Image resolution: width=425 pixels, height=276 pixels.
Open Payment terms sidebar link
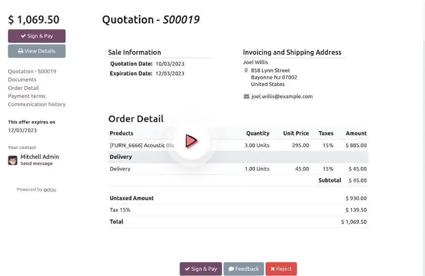coord(26,96)
